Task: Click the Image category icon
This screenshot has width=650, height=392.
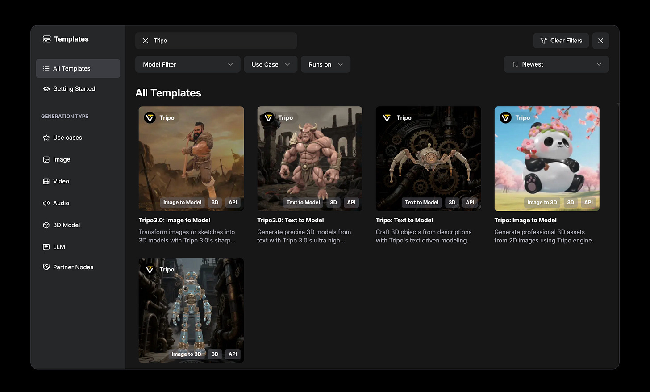Action: pyautogui.click(x=46, y=159)
